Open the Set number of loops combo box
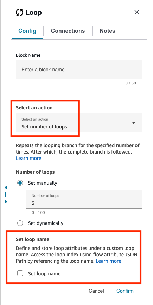 79,123
